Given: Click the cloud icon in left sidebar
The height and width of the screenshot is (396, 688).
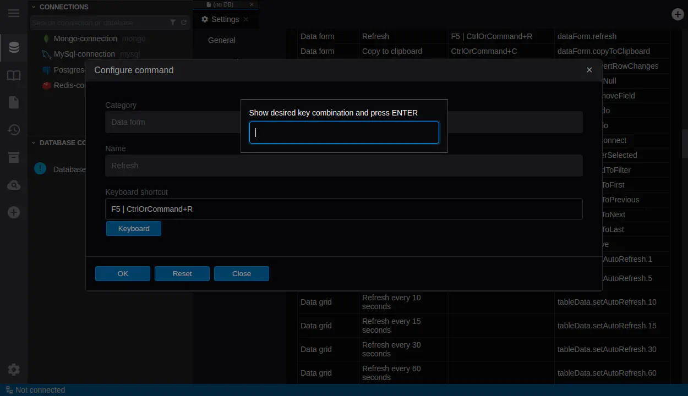Looking at the screenshot, I should 14,185.
